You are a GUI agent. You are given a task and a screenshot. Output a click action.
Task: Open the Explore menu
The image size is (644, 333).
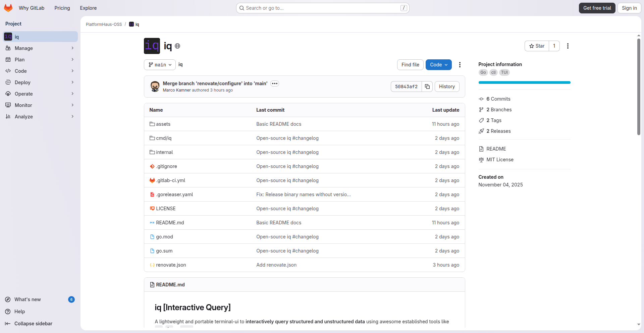(x=88, y=8)
